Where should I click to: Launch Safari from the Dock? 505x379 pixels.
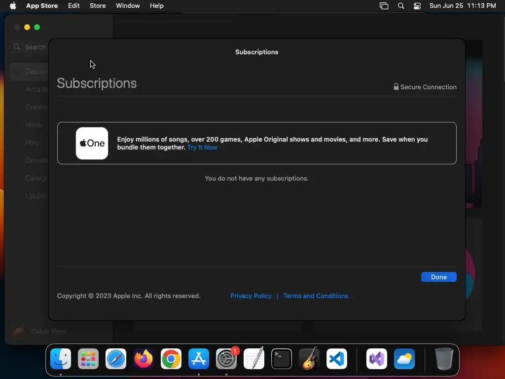[116, 358]
